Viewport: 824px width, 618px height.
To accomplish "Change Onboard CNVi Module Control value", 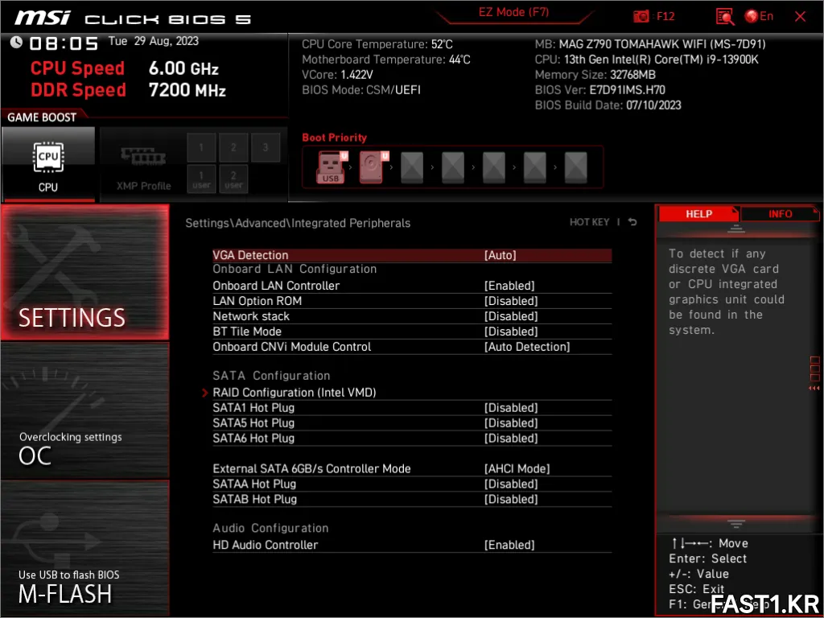I will (527, 347).
